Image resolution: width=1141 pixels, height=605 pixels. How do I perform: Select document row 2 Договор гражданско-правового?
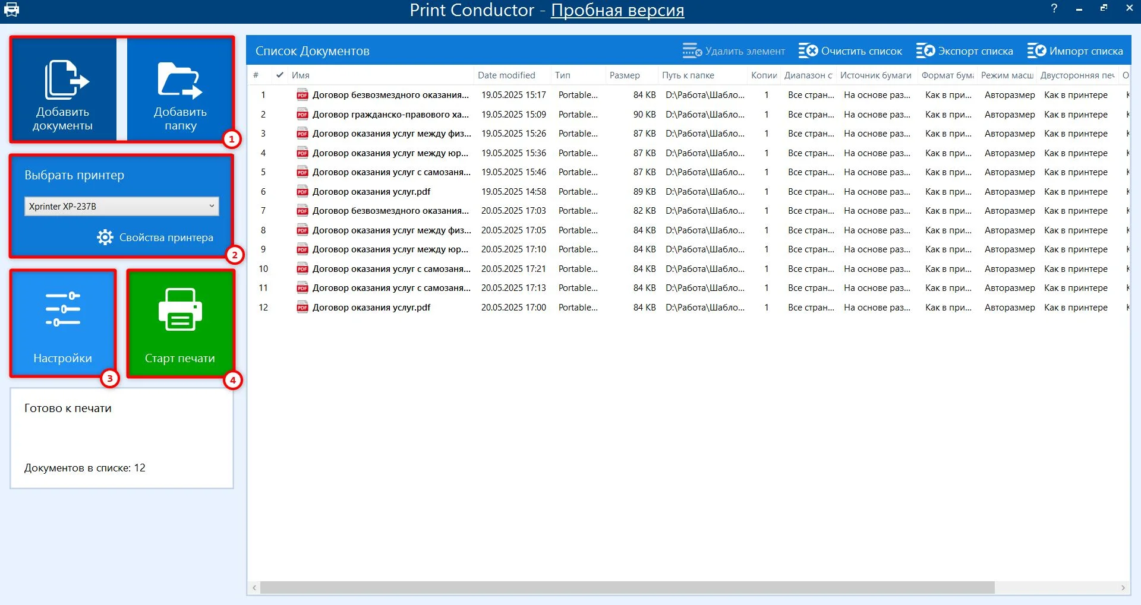[390, 115]
